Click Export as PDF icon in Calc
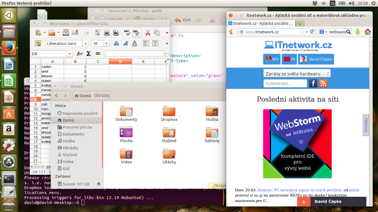This screenshot has width=378, height=212. click(x=98, y=33)
